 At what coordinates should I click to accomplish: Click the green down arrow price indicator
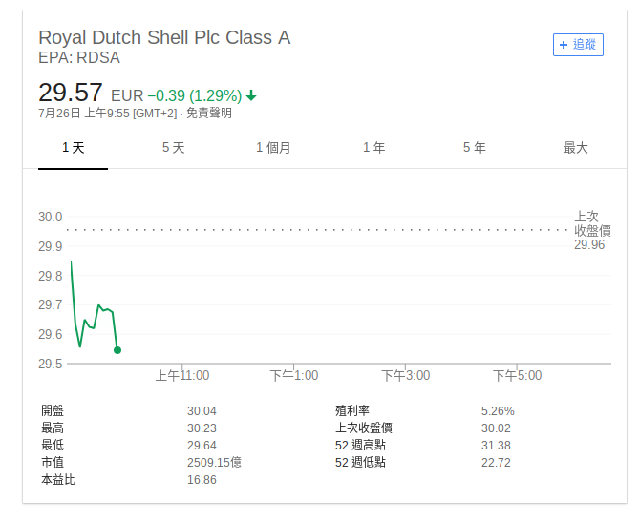click(x=251, y=95)
